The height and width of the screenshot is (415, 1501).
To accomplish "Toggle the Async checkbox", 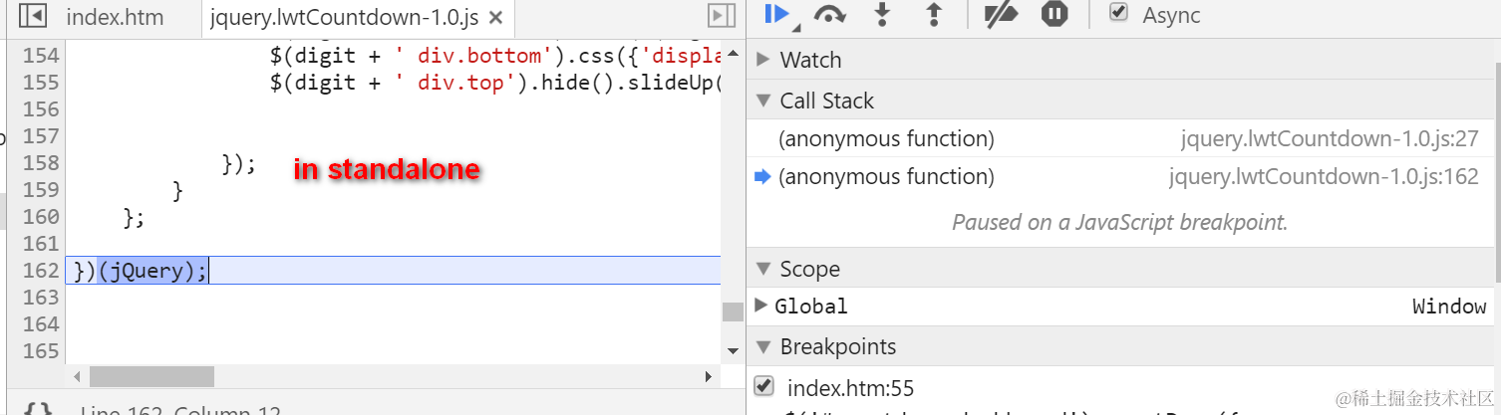I will coord(1118,14).
